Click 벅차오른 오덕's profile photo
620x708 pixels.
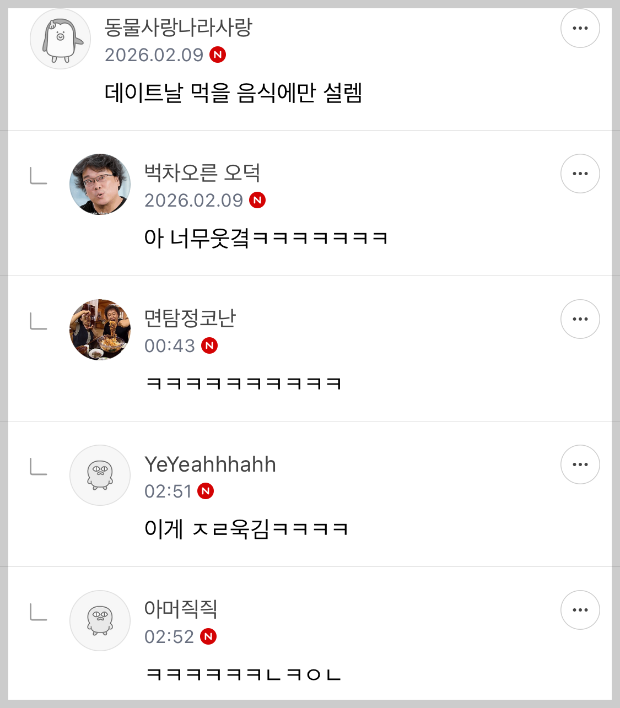[x=100, y=184]
